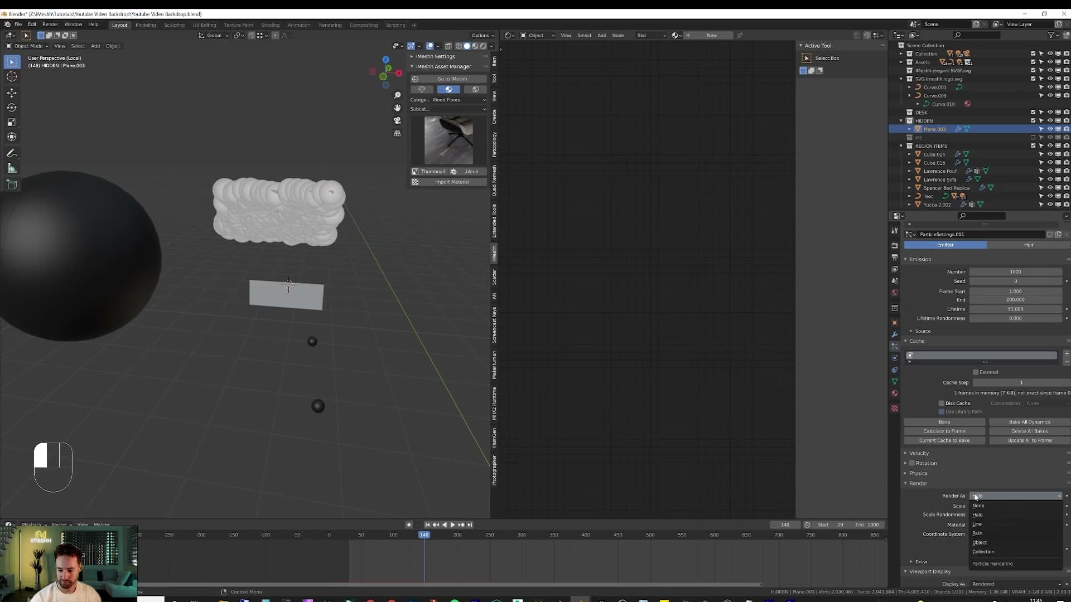Click Delete All Bakes button

(x=1029, y=431)
